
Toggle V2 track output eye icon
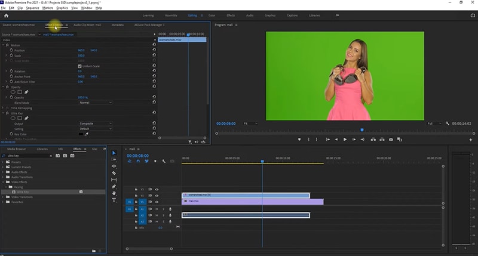pyautogui.click(x=157, y=195)
